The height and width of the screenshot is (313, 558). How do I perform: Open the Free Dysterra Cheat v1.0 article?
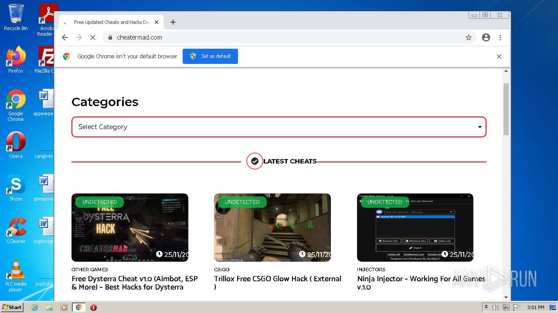pos(135,283)
